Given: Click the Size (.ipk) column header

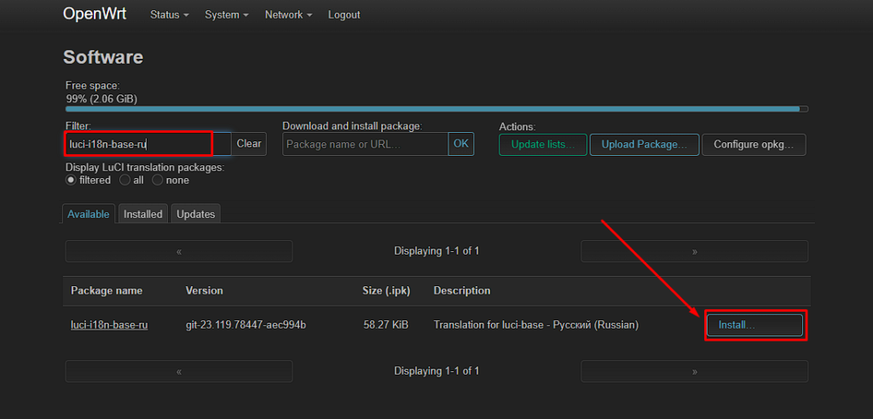Looking at the screenshot, I should [x=386, y=290].
